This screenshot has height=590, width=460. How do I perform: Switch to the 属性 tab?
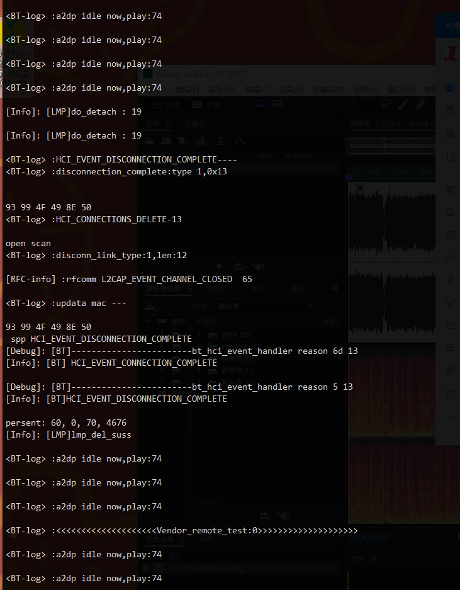[x=297, y=288]
